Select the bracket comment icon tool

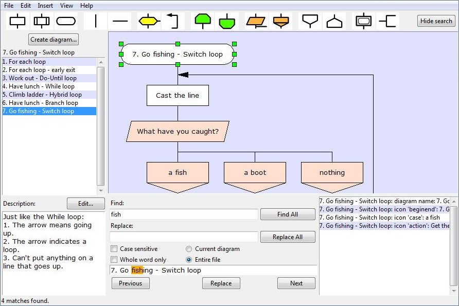tap(387, 21)
